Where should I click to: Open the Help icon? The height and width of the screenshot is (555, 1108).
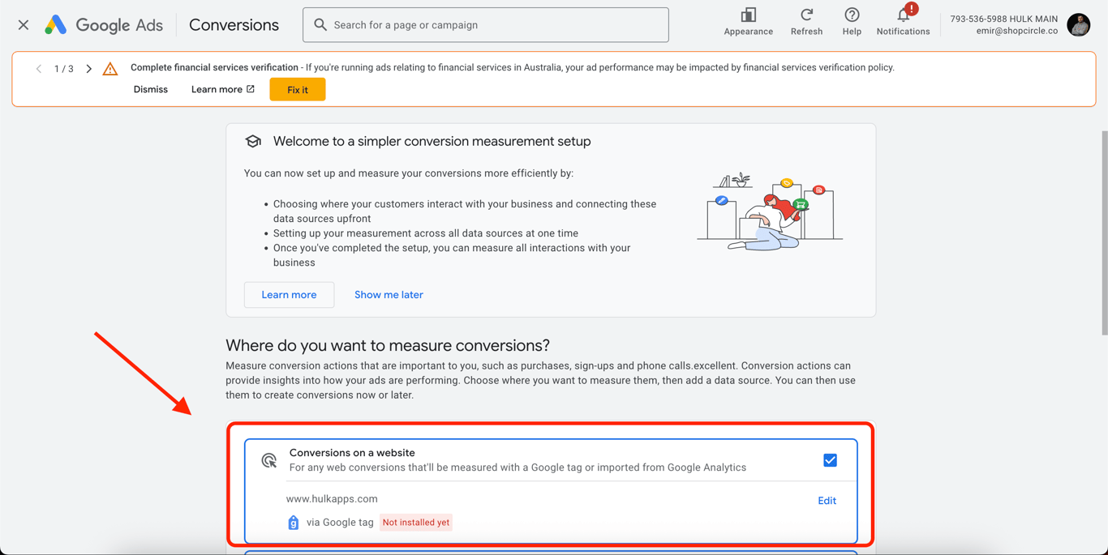tap(852, 15)
